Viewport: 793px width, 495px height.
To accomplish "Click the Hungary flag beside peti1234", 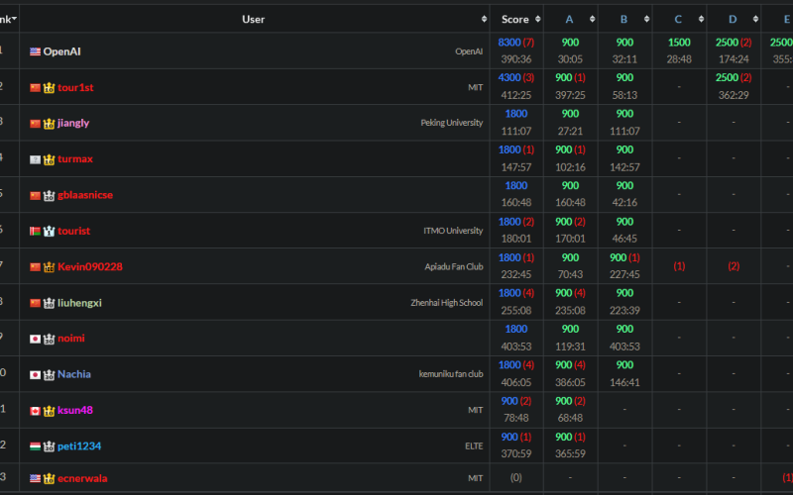I will (35, 446).
